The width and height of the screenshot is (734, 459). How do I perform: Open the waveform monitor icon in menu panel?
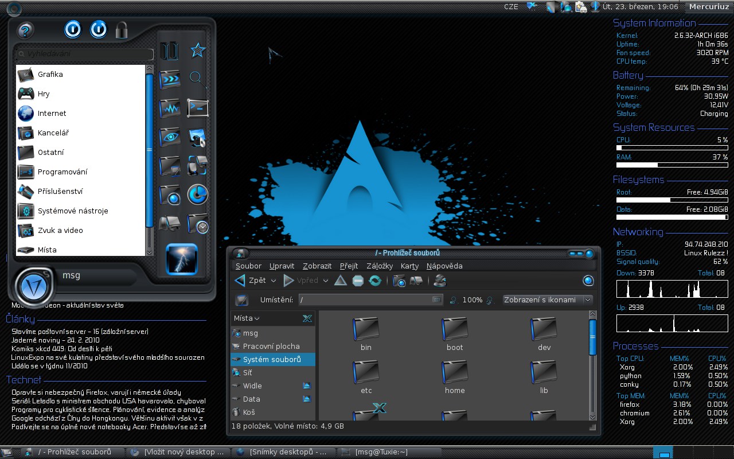click(170, 108)
